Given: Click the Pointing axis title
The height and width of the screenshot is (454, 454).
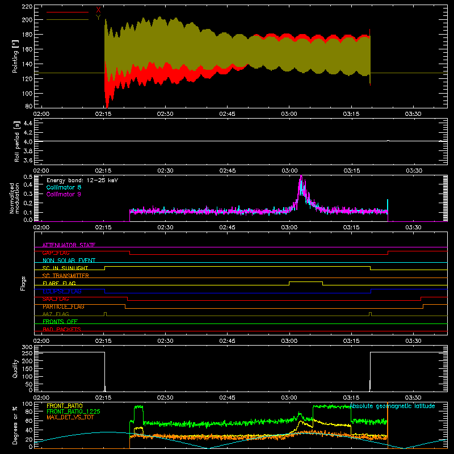Looking at the screenshot, I should 15,56.
